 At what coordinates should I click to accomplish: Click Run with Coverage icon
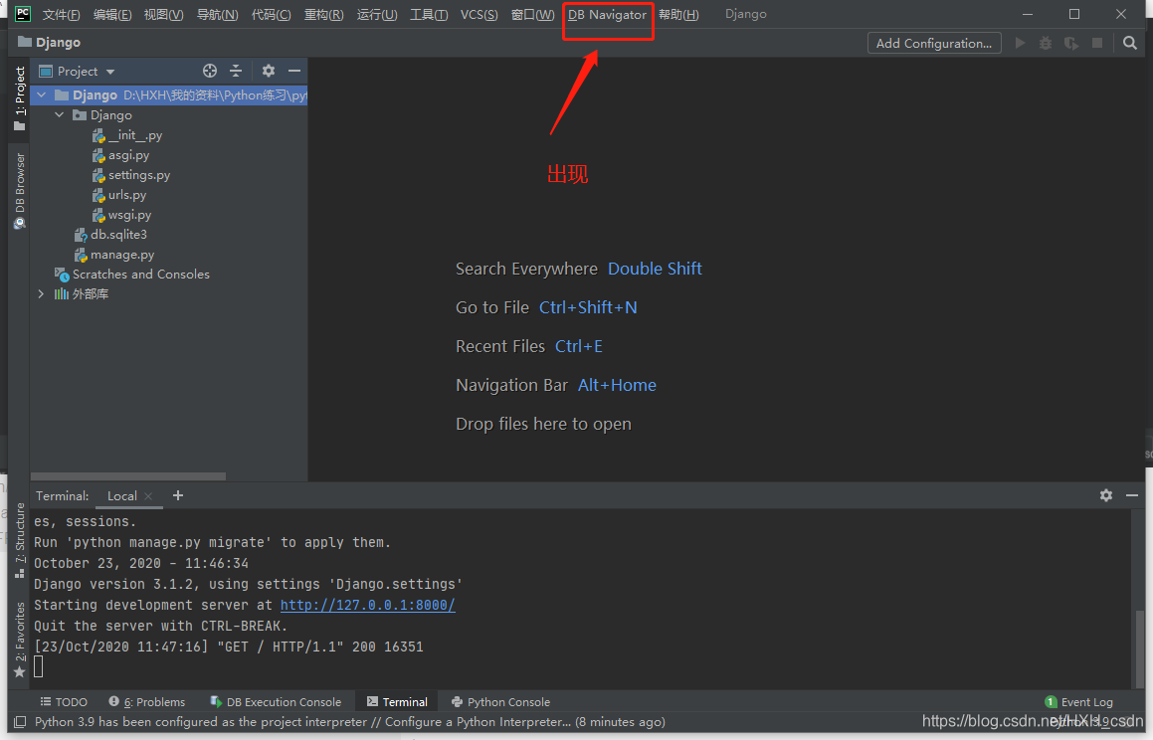1071,44
